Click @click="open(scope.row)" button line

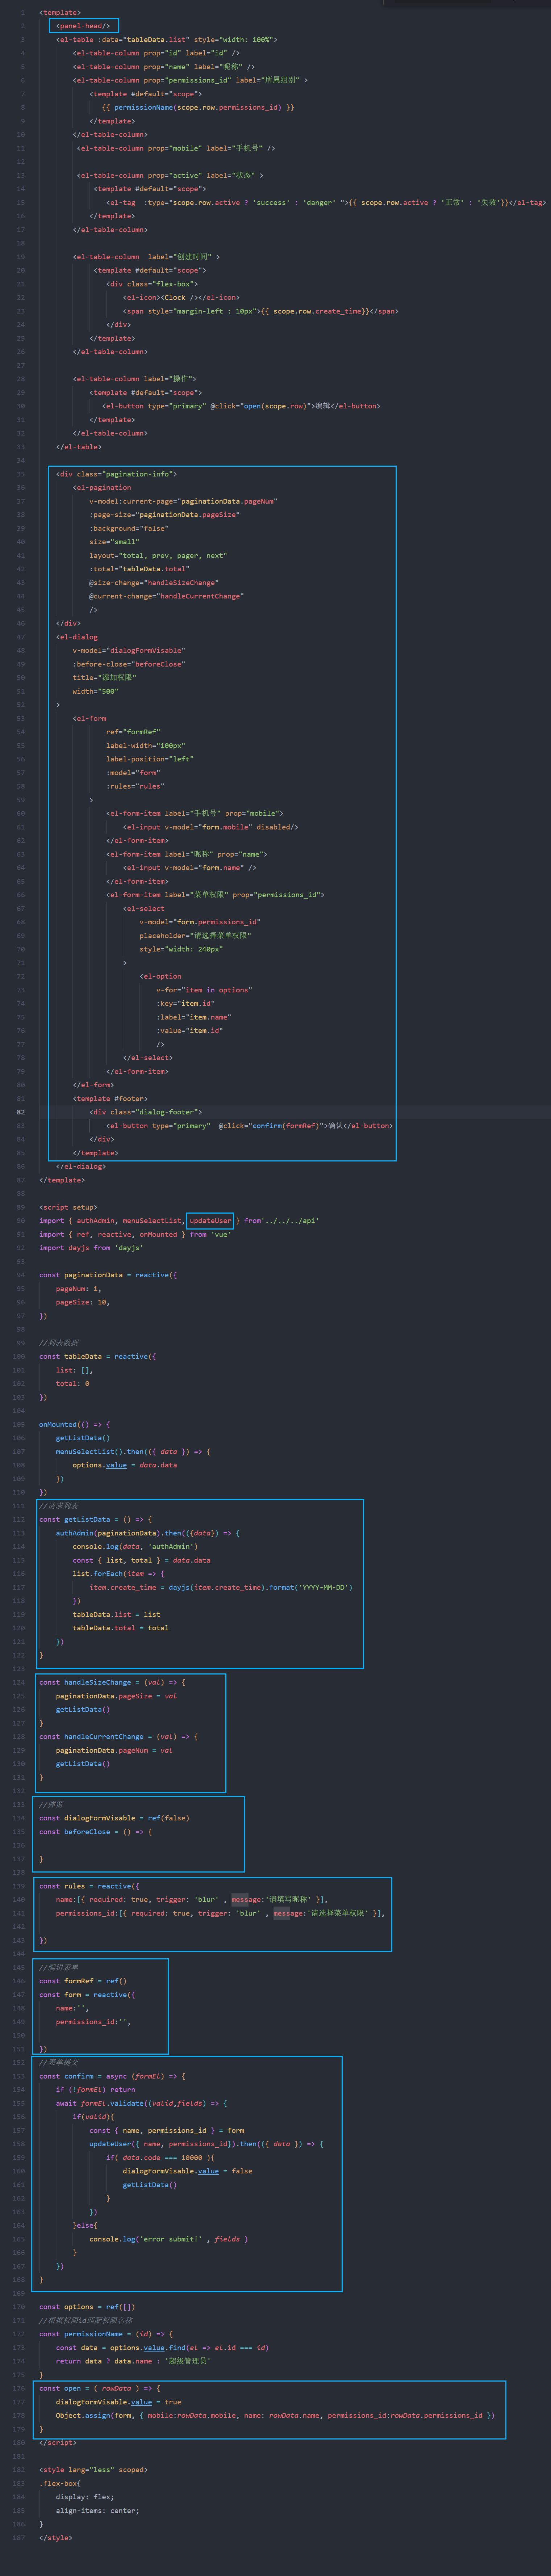241,406
